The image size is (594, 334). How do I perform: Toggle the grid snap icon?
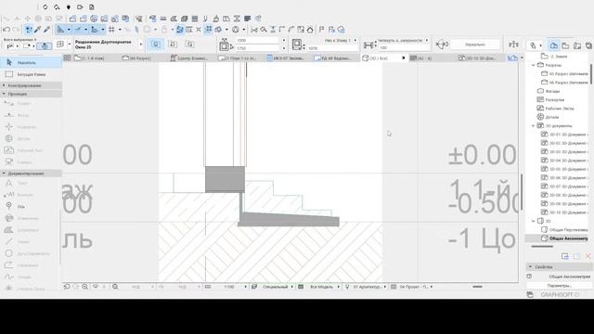tap(111, 30)
